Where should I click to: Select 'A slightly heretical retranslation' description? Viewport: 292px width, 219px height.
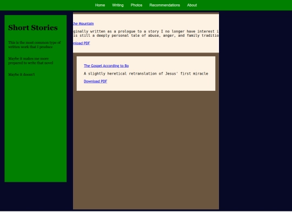[146, 74]
